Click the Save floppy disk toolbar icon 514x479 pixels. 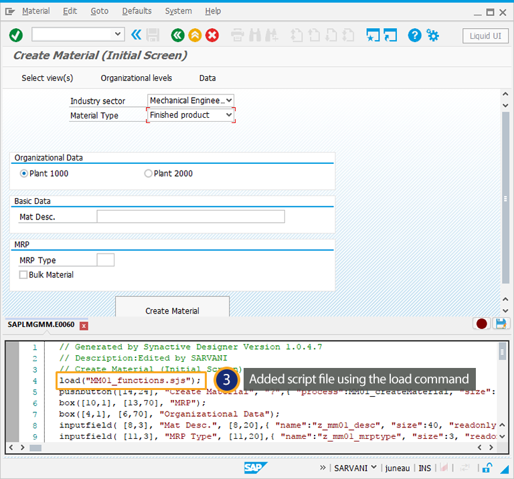point(153,35)
